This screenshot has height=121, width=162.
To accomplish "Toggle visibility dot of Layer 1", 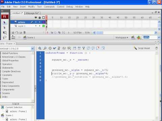I will tap(36, 26).
